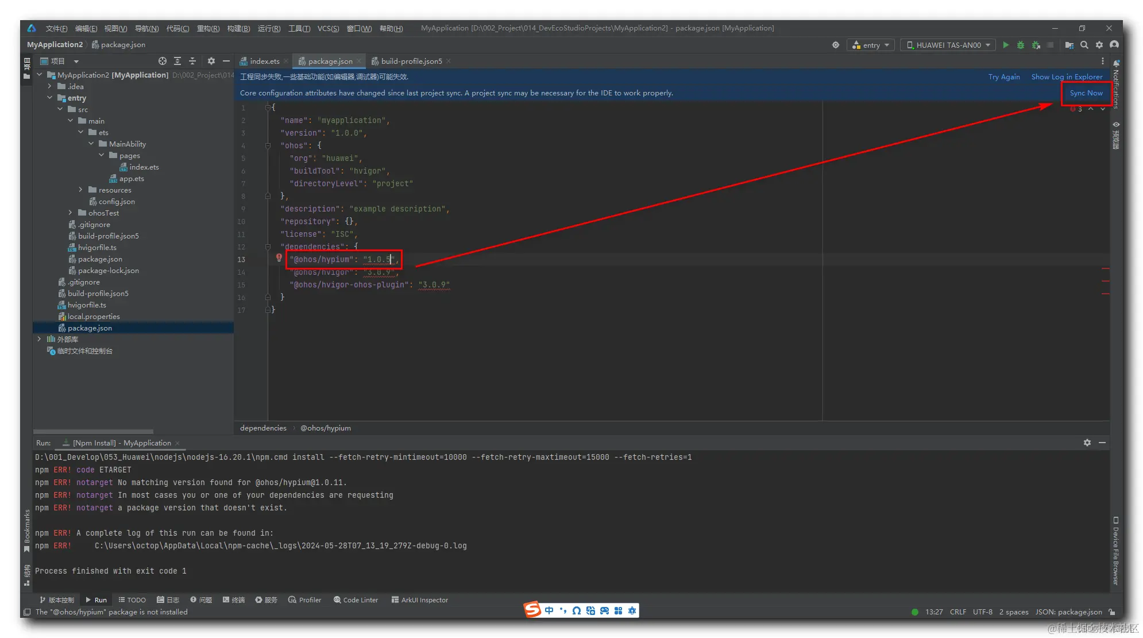Viewport: 1143px width, 638px height.
Task: Click the Search Everywhere magnifier icon
Action: (1084, 45)
